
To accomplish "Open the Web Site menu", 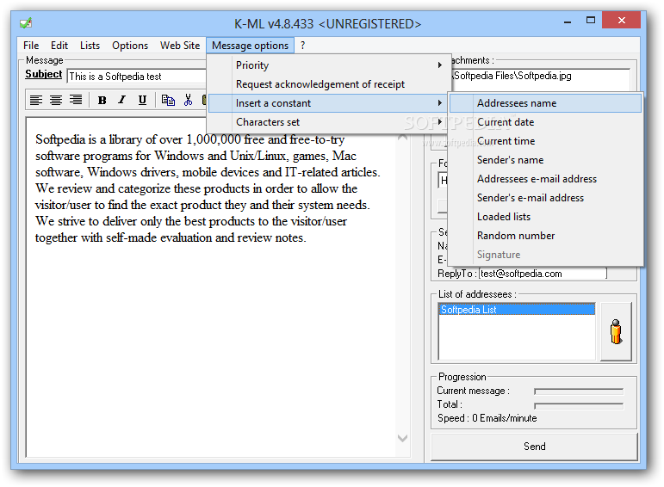I will tap(180, 46).
